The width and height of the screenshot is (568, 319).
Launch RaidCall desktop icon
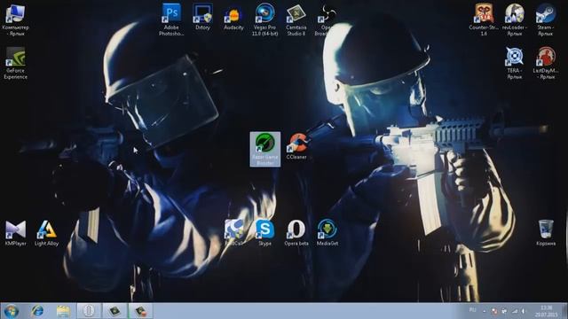pos(233,233)
